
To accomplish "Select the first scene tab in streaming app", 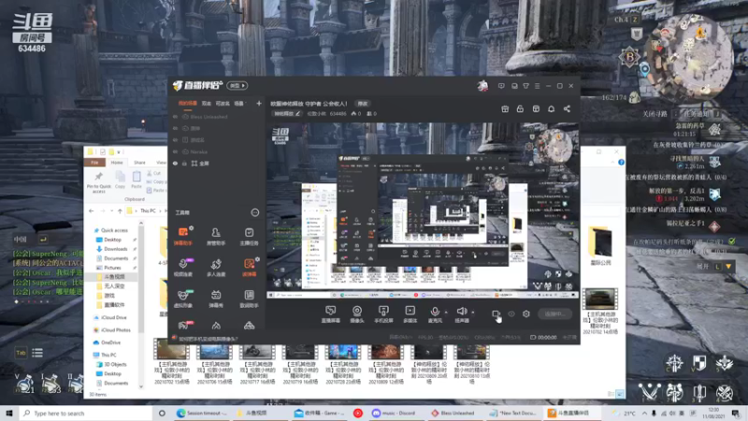I will point(188,103).
